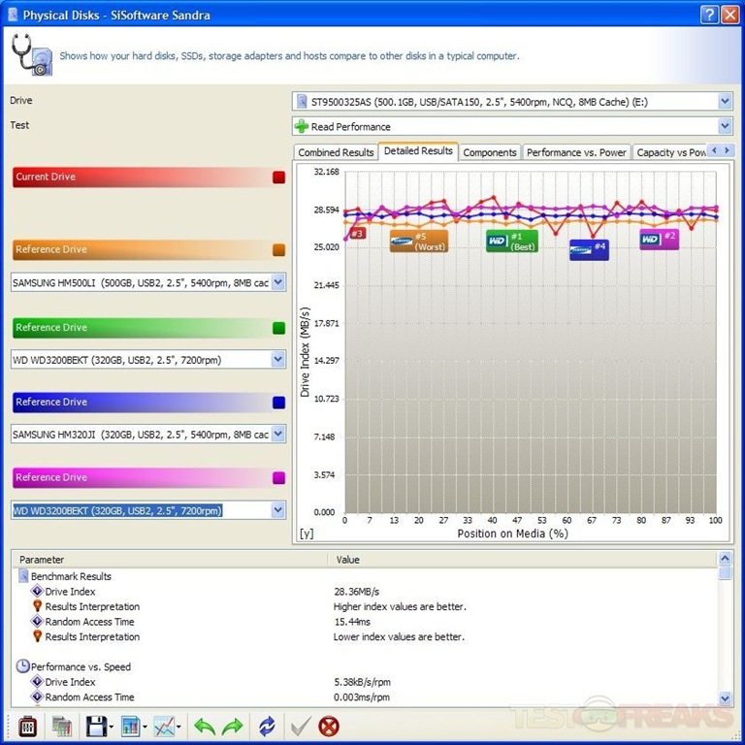This screenshot has width=745, height=745.
Task: Toggle the green Reference Drive checkbox square
Action: click(279, 328)
